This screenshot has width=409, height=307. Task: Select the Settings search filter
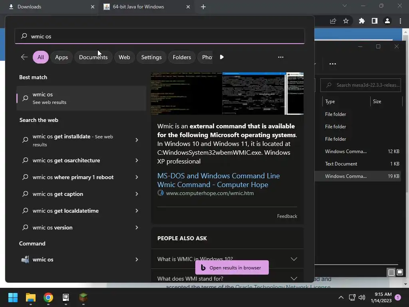[x=151, y=57]
